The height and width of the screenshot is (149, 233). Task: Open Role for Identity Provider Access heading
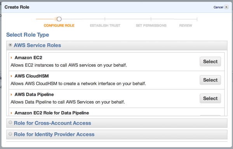pos(54,134)
